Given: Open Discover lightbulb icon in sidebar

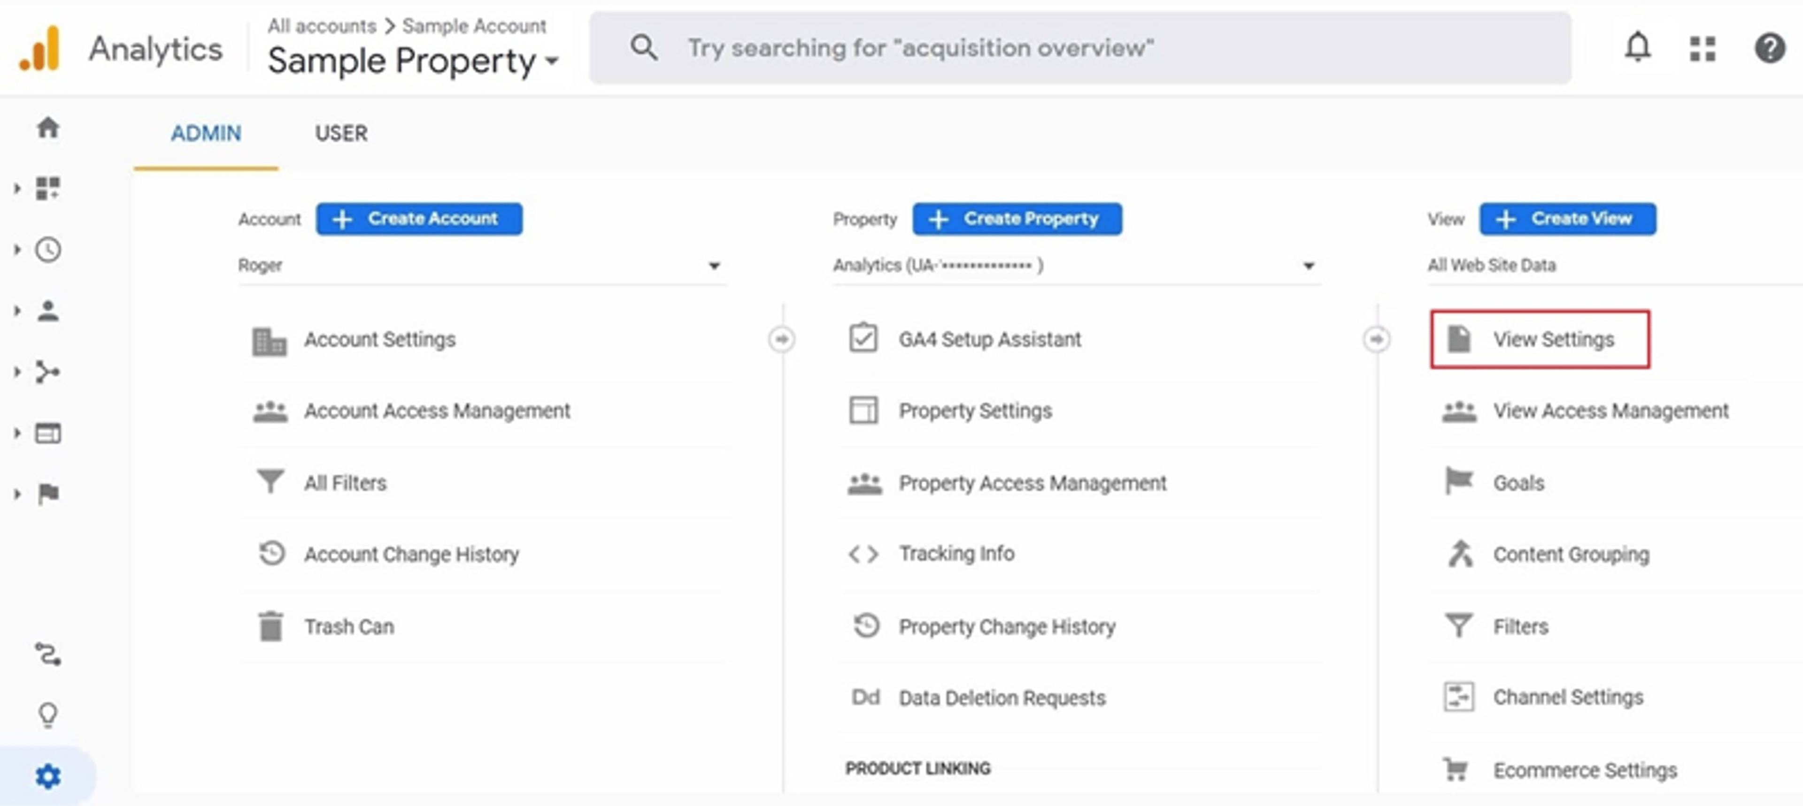Looking at the screenshot, I should coord(47,715).
